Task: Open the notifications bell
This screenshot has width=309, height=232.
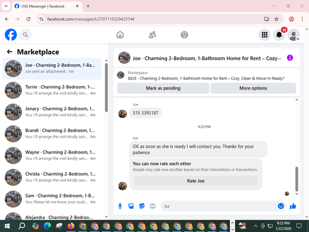Action: click(279, 35)
